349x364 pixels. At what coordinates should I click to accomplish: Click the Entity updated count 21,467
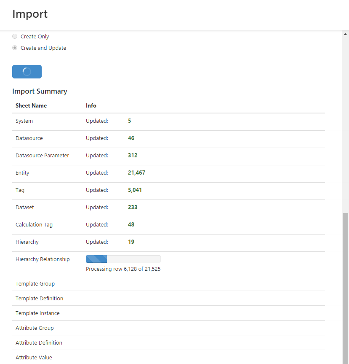pyautogui.click(x=136, y=173)
